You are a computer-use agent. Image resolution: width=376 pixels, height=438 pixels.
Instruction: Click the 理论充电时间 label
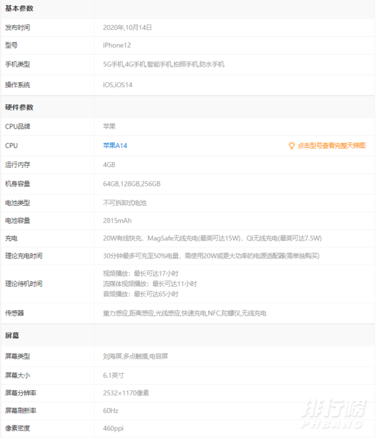tap(24, 256)
